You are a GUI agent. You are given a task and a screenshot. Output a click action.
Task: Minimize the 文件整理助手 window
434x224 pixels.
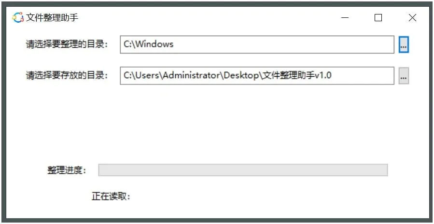(345, 18)
